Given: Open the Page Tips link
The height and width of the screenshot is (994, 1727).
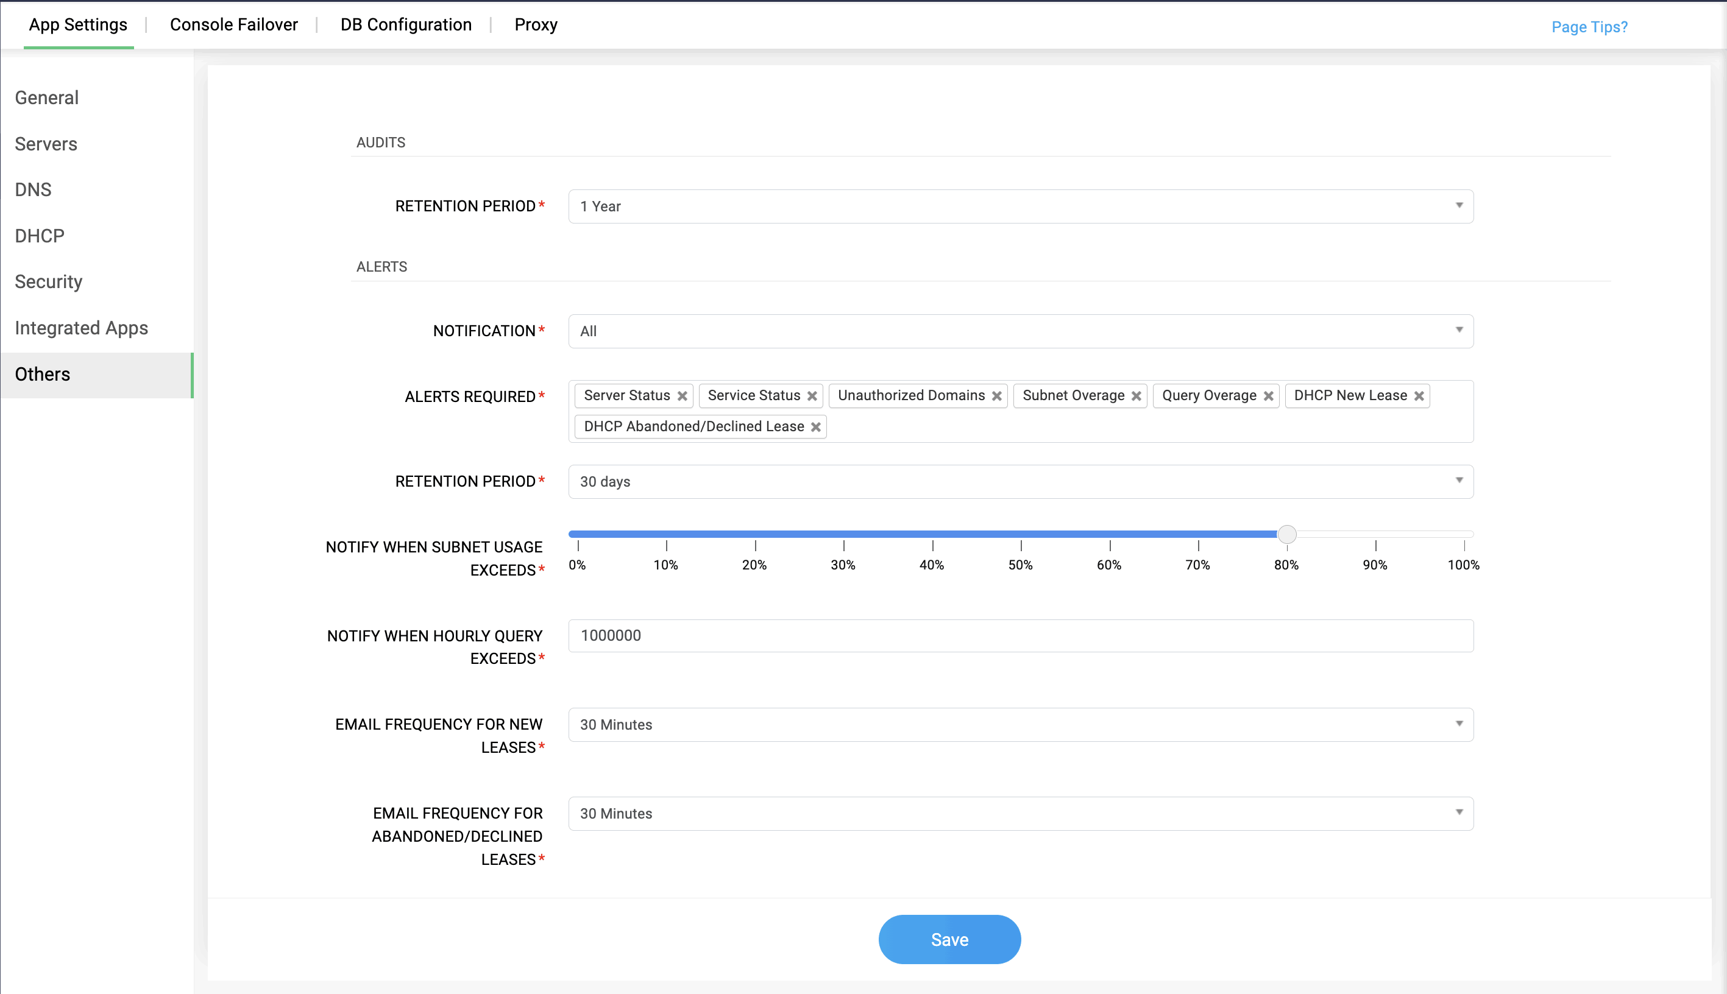Looking at the screenshot, I should pos(1589,27).
